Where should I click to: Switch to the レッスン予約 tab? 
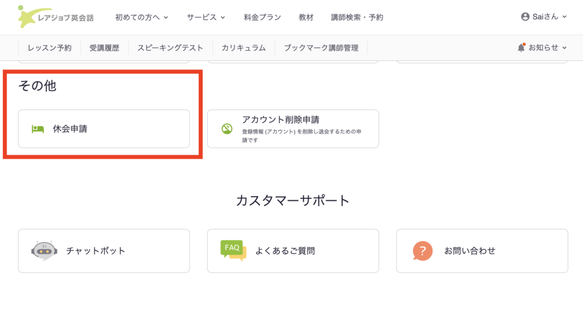[50, 48]
